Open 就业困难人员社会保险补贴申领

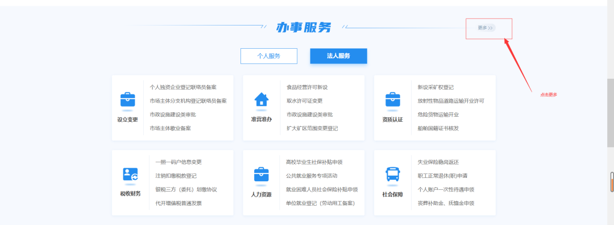tap(322, 189)
